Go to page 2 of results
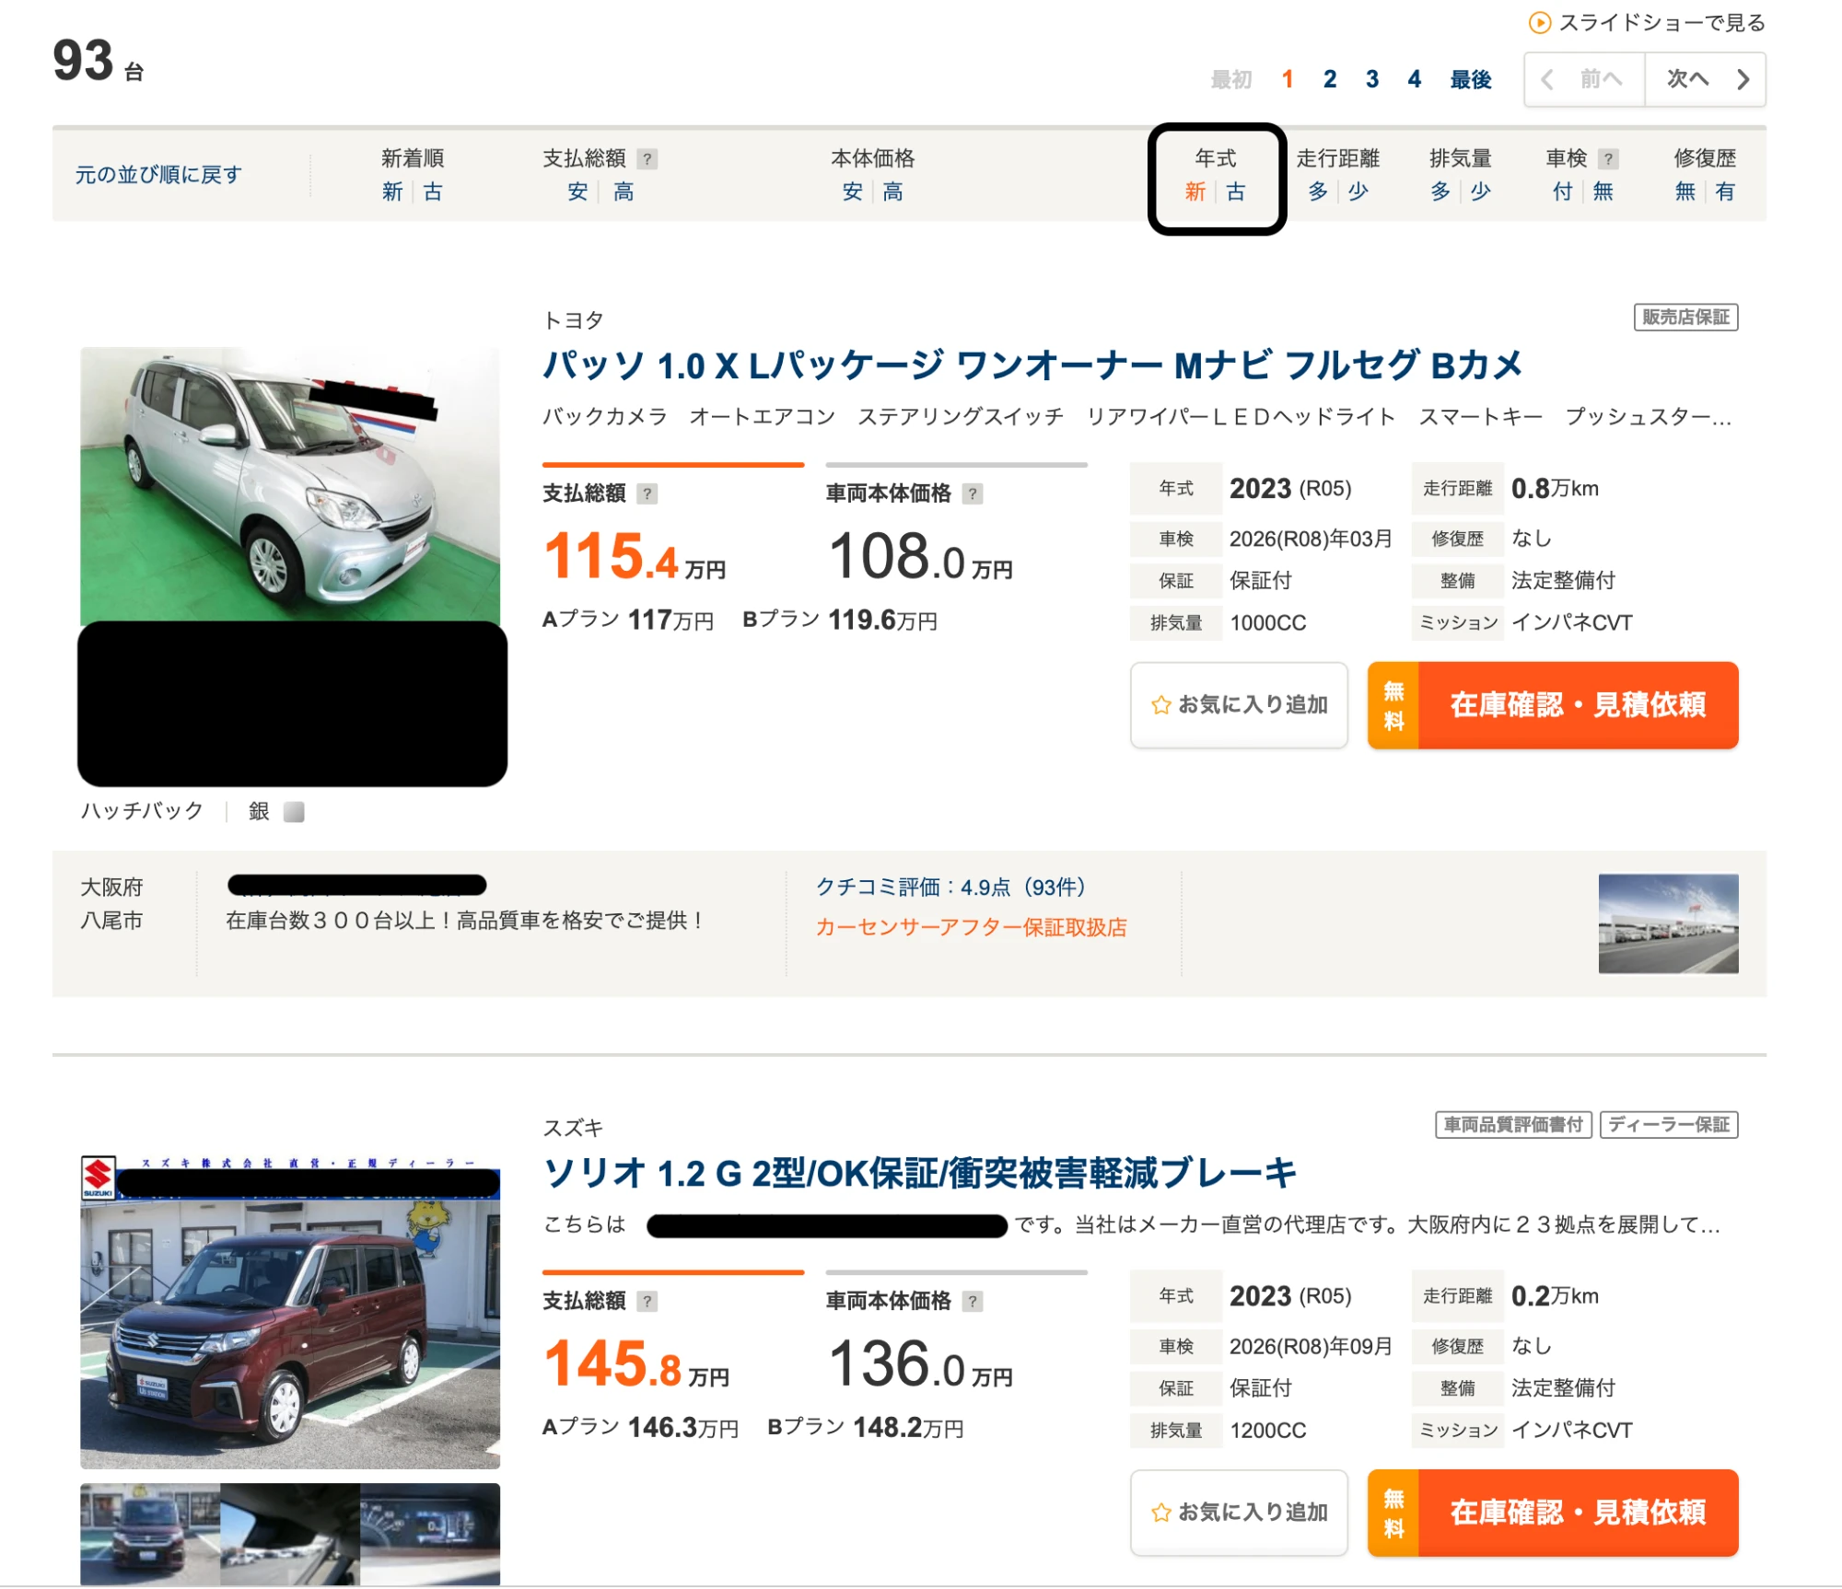Viewport: 1842px width, 1589px height. pos(1330,80)
